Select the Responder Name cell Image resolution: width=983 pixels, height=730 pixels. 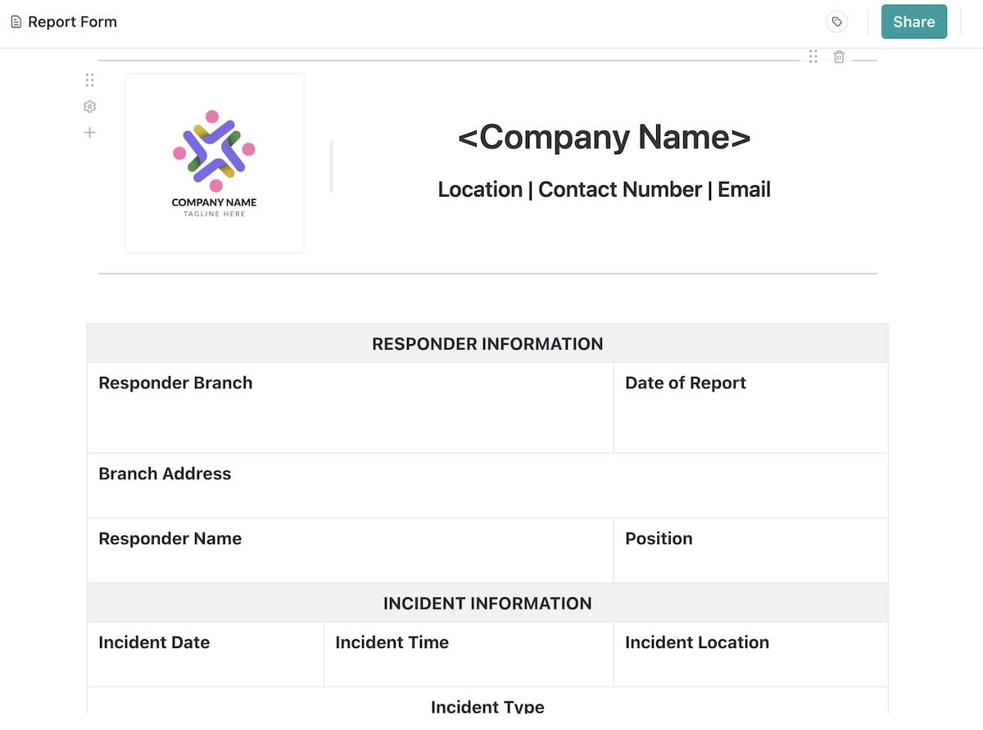[350, 550]
